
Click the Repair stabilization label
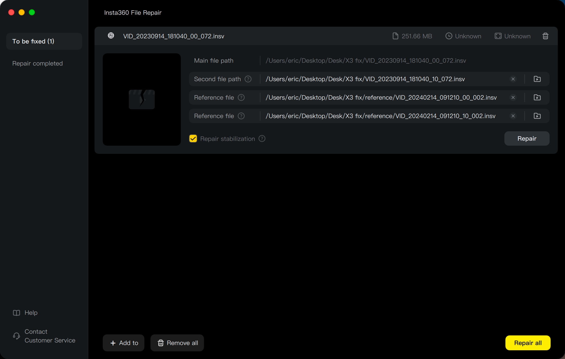pyautogui.click(x=228, y=139)
